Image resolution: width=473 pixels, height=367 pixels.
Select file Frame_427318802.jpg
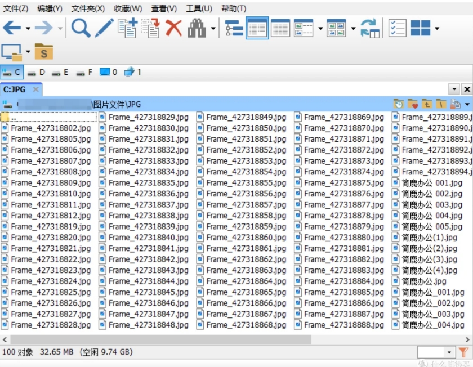point(46,128)
